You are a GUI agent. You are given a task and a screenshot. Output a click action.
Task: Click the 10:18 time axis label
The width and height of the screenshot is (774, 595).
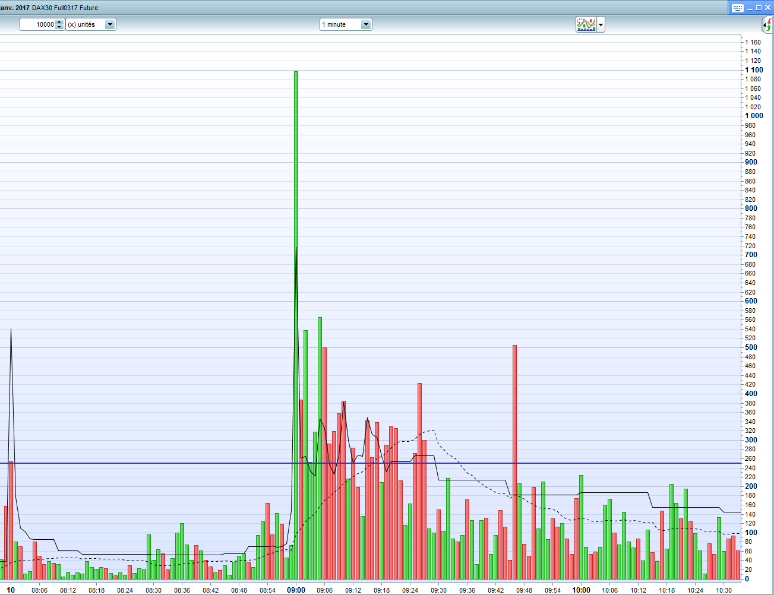pos(667,590)
